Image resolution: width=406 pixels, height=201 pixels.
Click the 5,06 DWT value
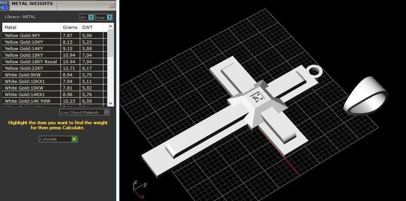coord(87,35)
